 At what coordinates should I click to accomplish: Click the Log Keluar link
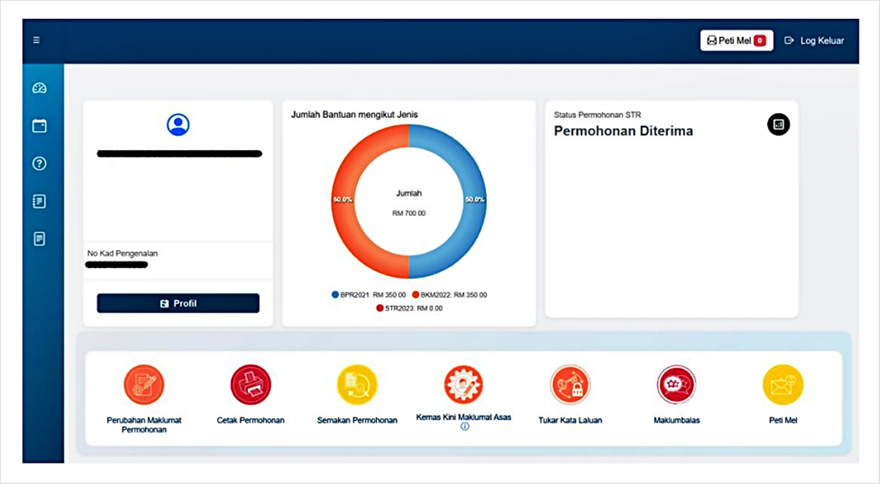pyautogui.click(x=815, y=41)
